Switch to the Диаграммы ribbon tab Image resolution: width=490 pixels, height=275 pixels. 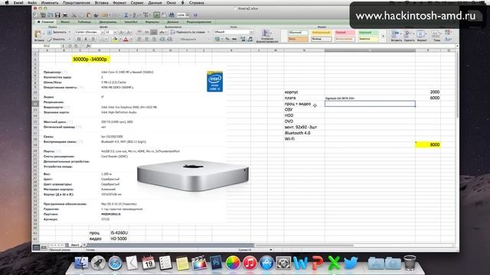click(107, 22)
